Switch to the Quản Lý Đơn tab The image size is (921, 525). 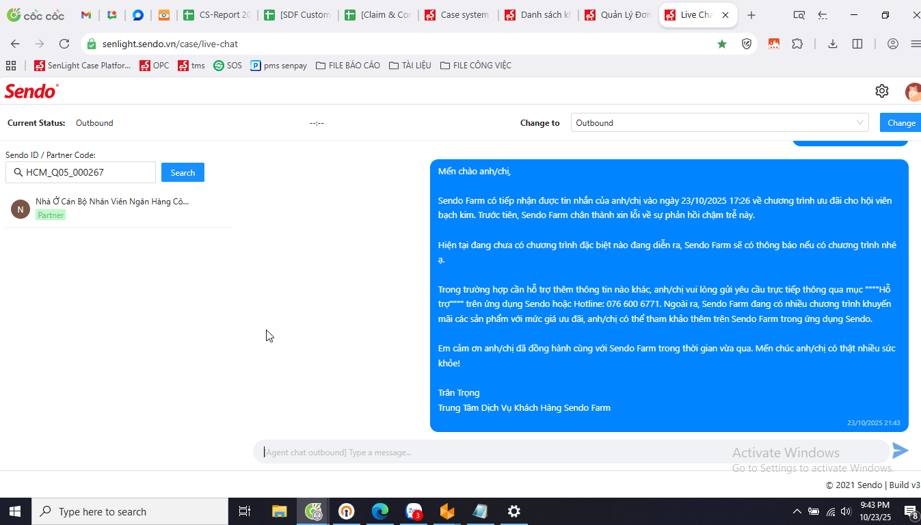pos(619,15)
